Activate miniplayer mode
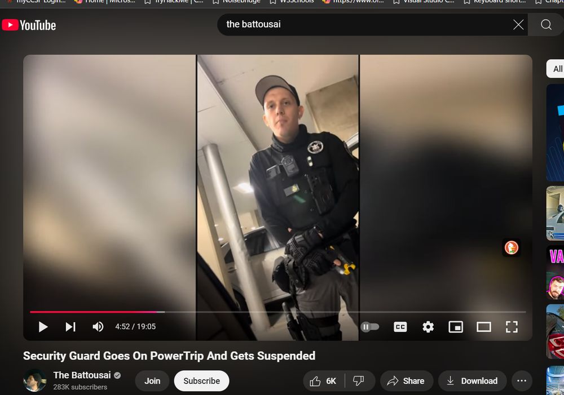Viewport: 564px width, 395px height. [x=456, y=327]
